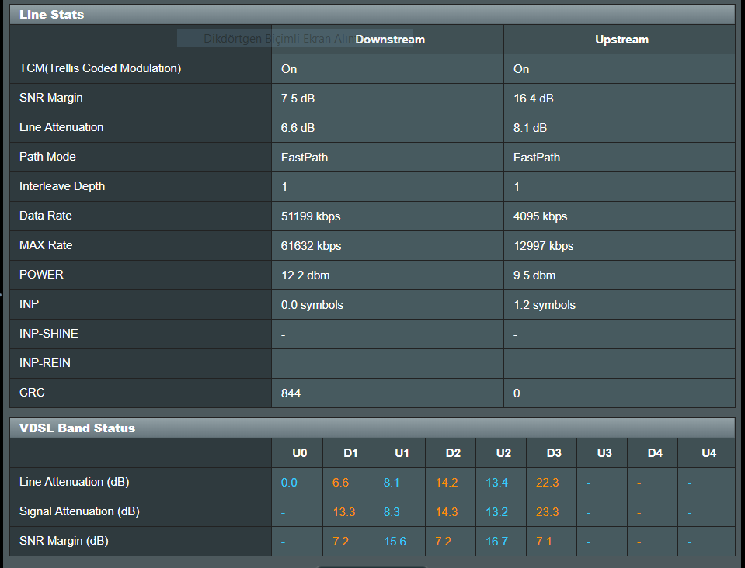745x568 pixels.
Task: Select D3 SNR margin value 7.1
Action: pos(544,542)
